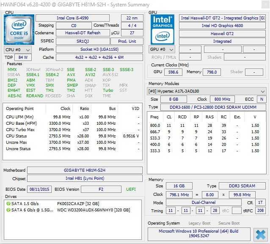
Task: Click the Intel Graphics GPU logo
Action: (x=163, y=30)
